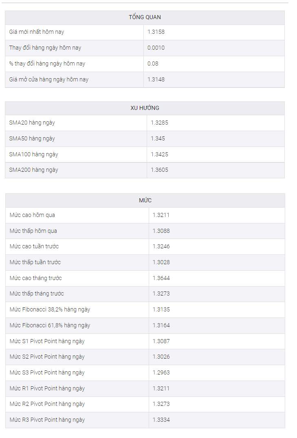This screenshot has height=438, width=297.
Task: Click the 'SMA20 hàng ngày' label
Action: 32,123
